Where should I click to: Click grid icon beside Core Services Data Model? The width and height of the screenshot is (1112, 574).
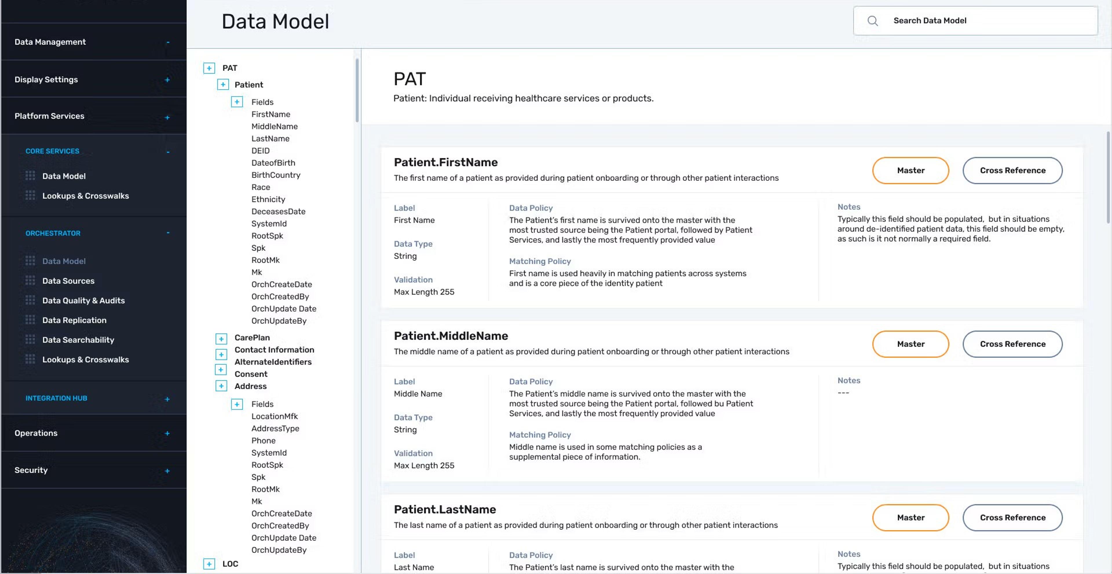click(x=30, y=176)
